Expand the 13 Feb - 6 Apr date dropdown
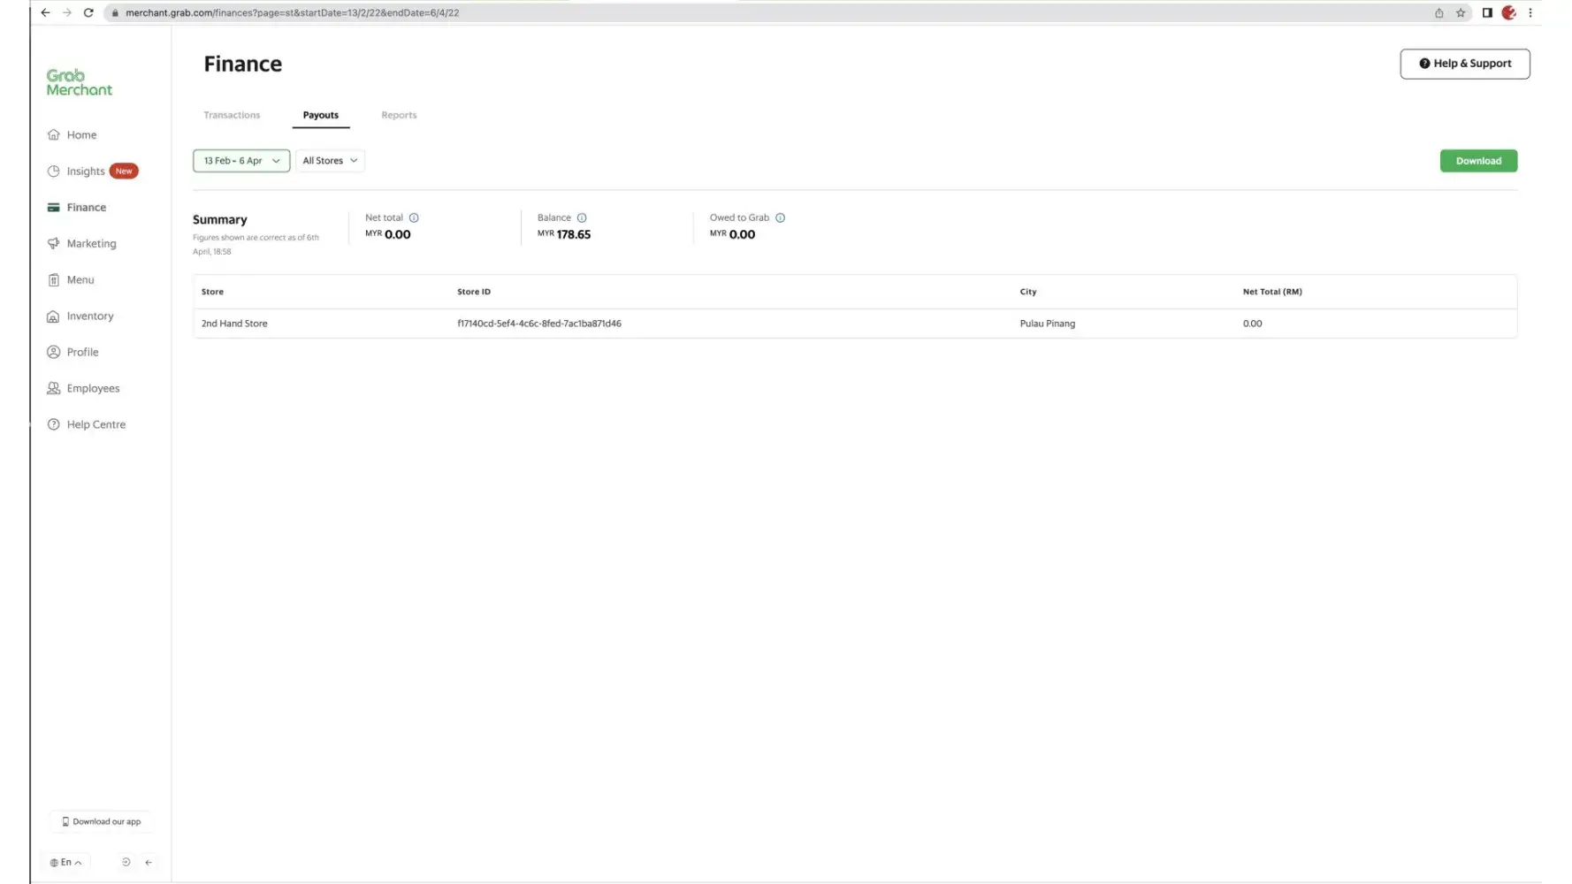Image resolution: width=1572 pixels, height=884 pixels. (x=241, y=161)
